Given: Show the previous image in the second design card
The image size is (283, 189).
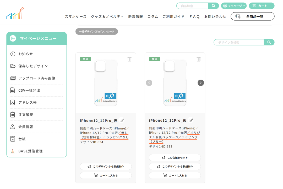Looking at the screenshot, I should [x=149, y=83].
